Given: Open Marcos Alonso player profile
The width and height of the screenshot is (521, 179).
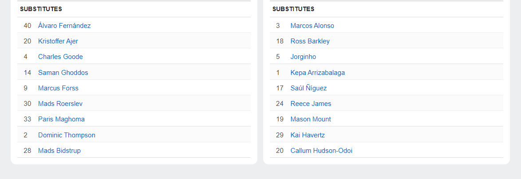Looking at the screenshot, I should (312, 26).
